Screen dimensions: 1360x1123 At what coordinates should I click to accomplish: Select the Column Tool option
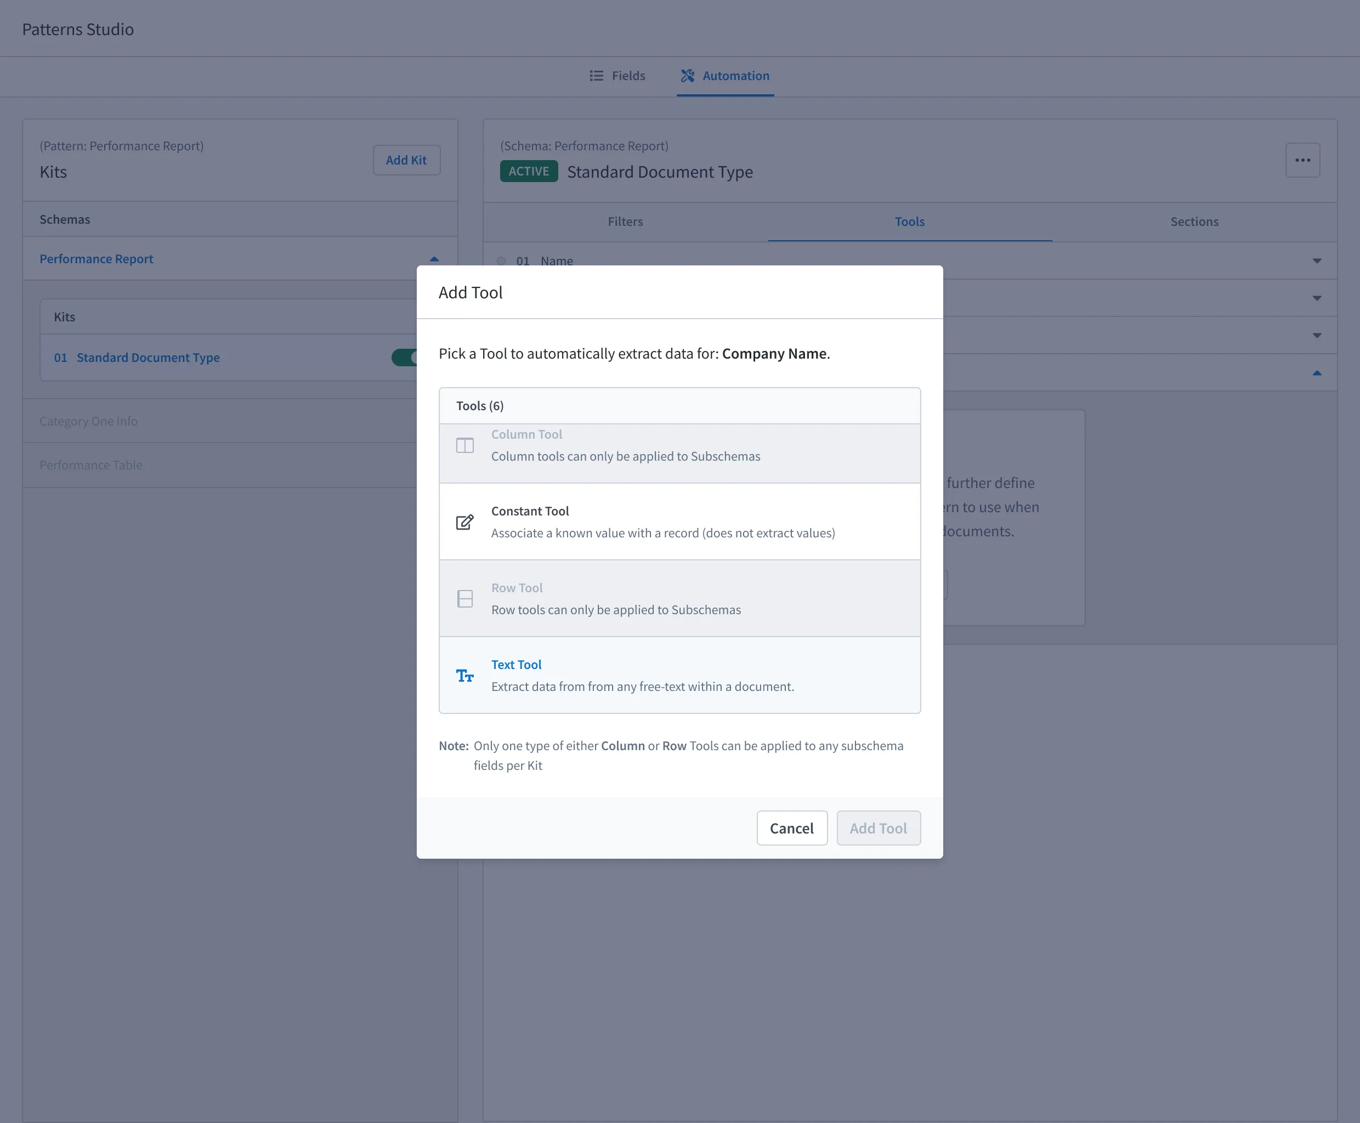[x=679, y=453]
